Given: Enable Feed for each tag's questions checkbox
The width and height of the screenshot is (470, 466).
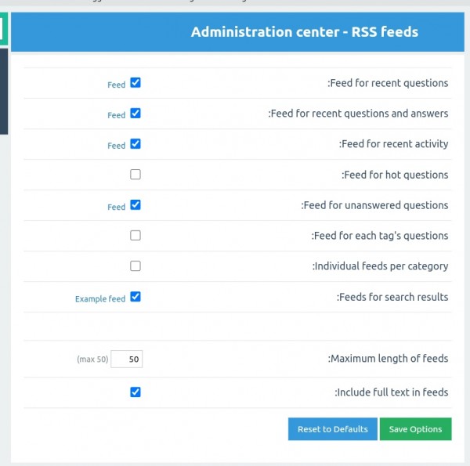Looking at the screenshot, I should pyautogui.click(x=136, y=236).
